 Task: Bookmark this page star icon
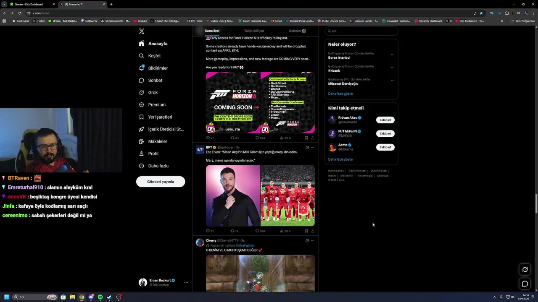481,13
